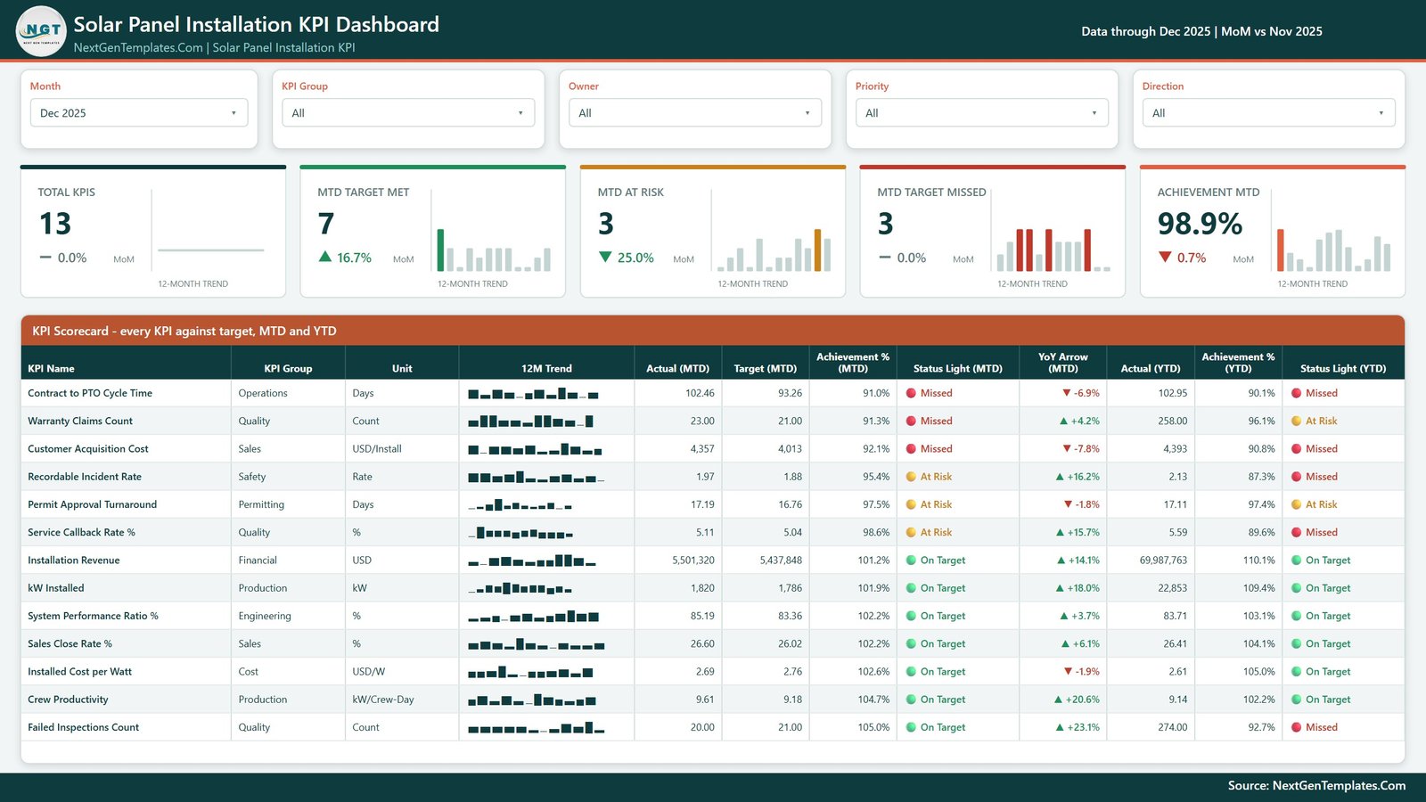The image size is (1426, 802).
Task: Click the KPI Scorecard section title
Action: coord(184,331)
